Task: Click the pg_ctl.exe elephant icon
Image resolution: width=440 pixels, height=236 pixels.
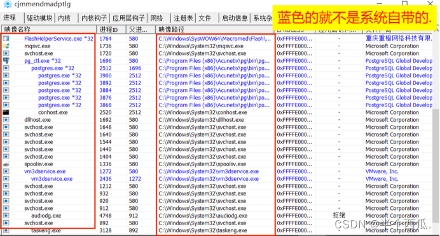Action: coord(6,61)
